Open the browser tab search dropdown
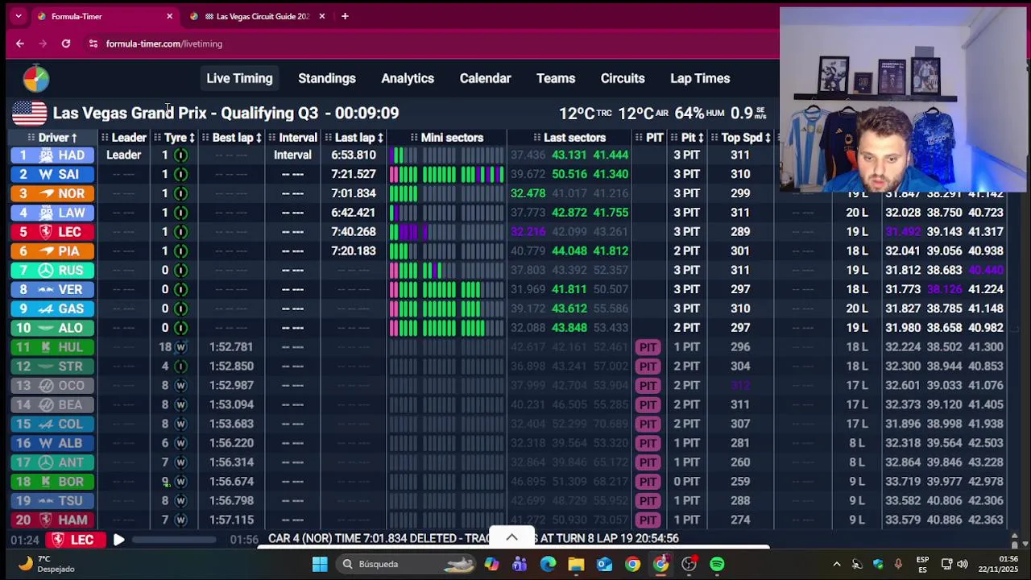Image resolution: width=1031 pixels, height=580 pixels. click(19, 16)
